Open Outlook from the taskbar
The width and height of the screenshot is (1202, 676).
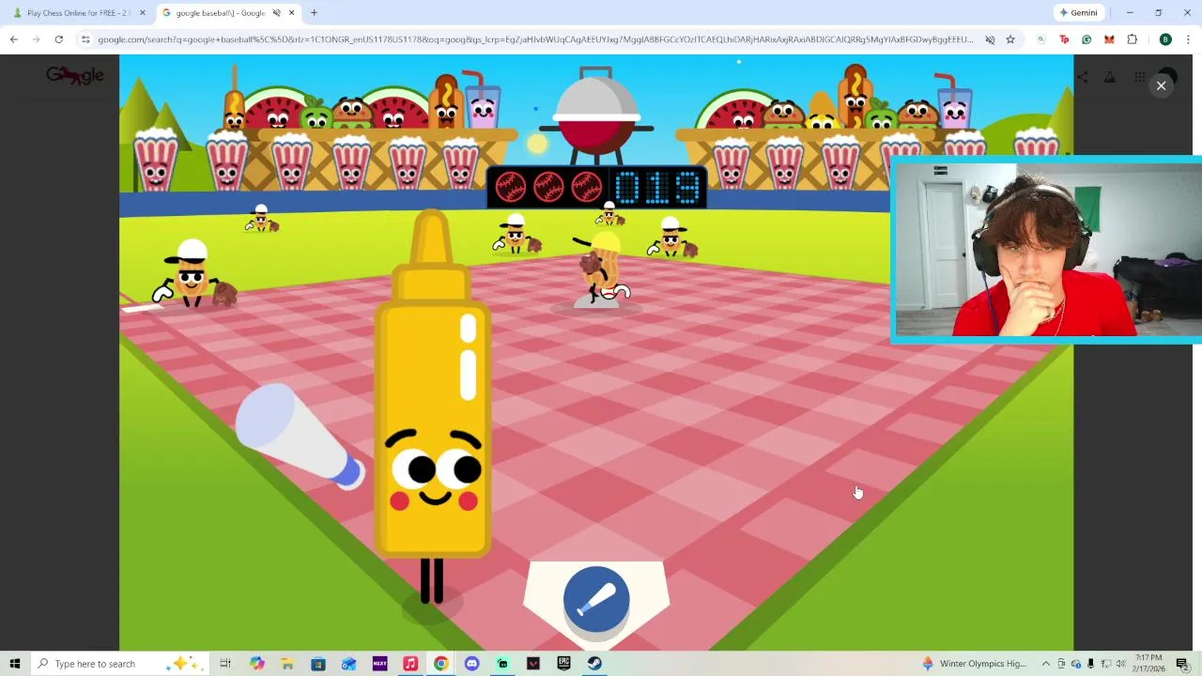(348, 664)
